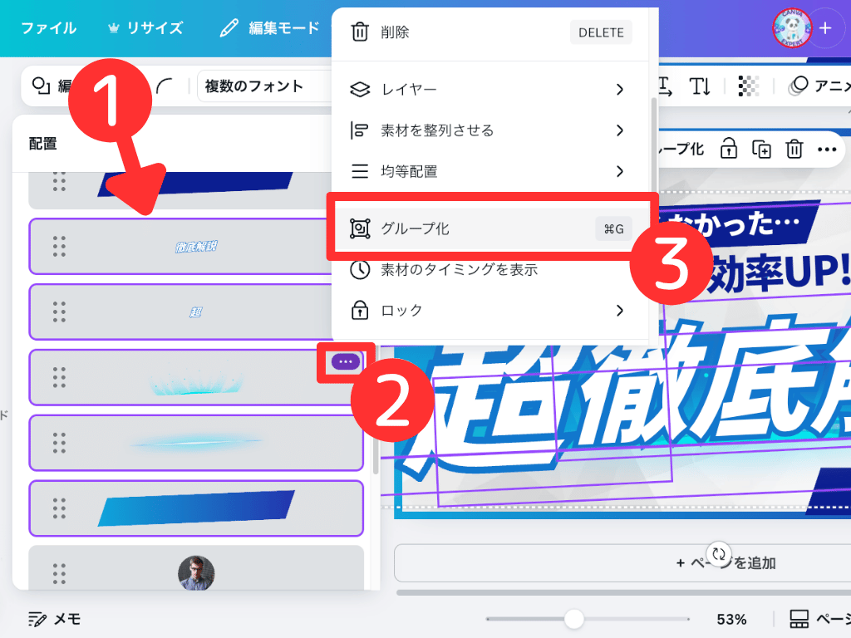Open the リサイズ menu
Viewport: 851px width, 638px height.
pyautogui.click(x=145, y=27)
